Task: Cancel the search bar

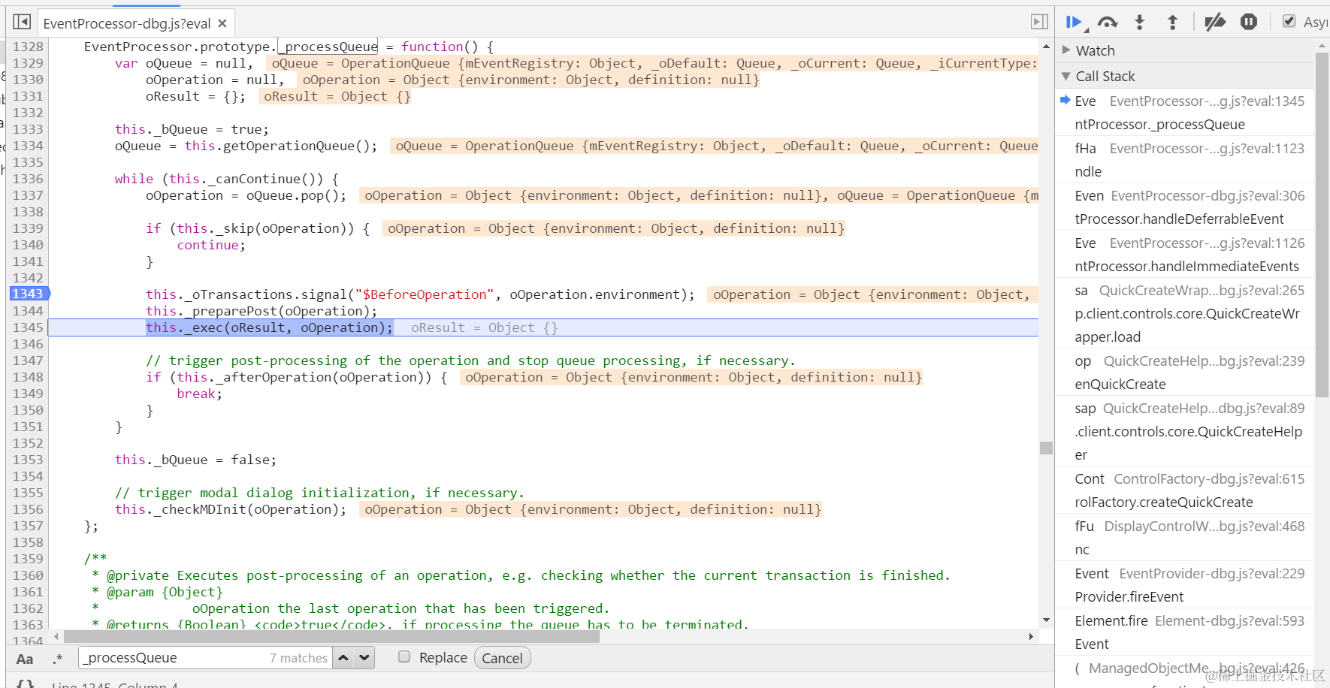Action: pos(502,658)
